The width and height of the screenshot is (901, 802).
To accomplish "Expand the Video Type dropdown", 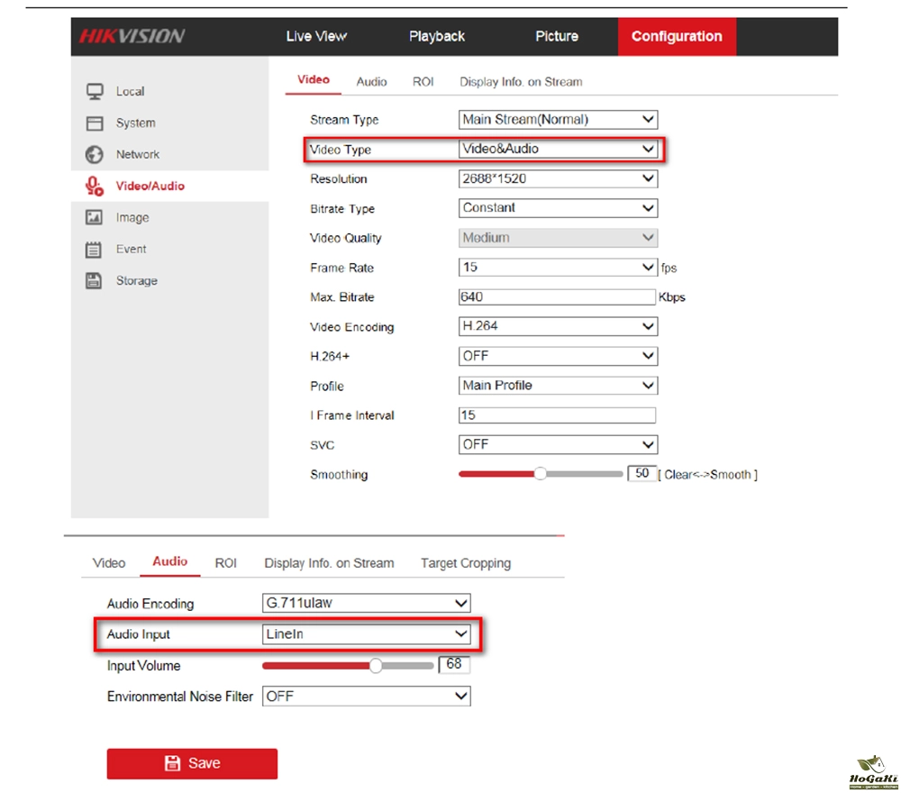I will pos(558,149).
